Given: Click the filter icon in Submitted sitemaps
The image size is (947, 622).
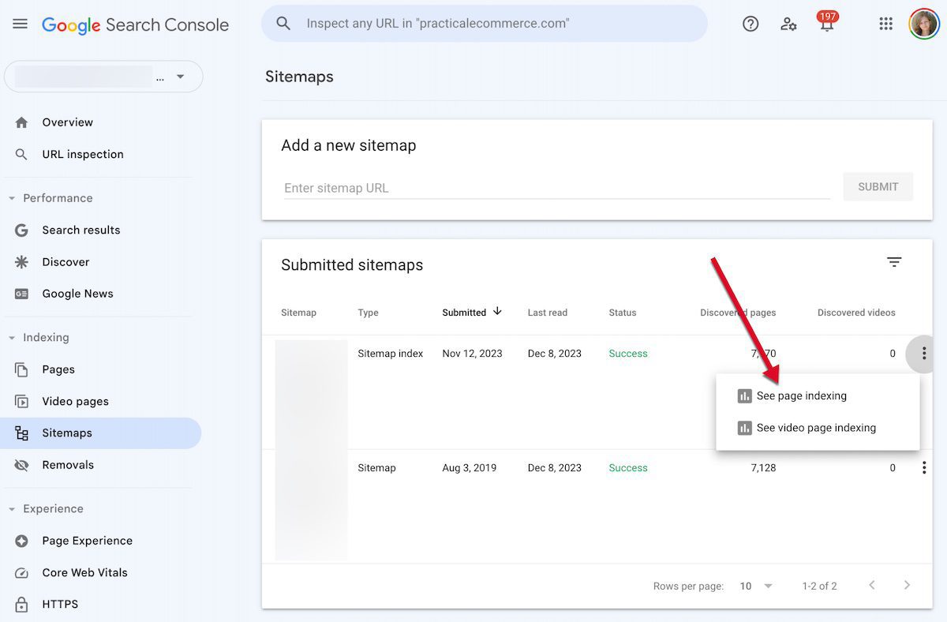Looking at the screenshot, I should (894, 262).
